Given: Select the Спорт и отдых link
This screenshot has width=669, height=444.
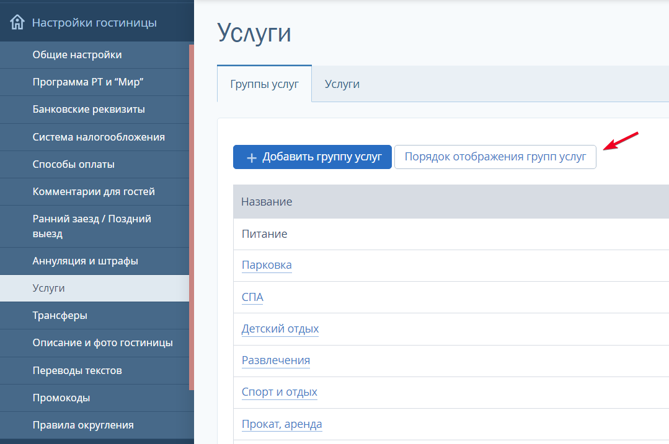Looking at the screenshot, I should tap(279, 392).
